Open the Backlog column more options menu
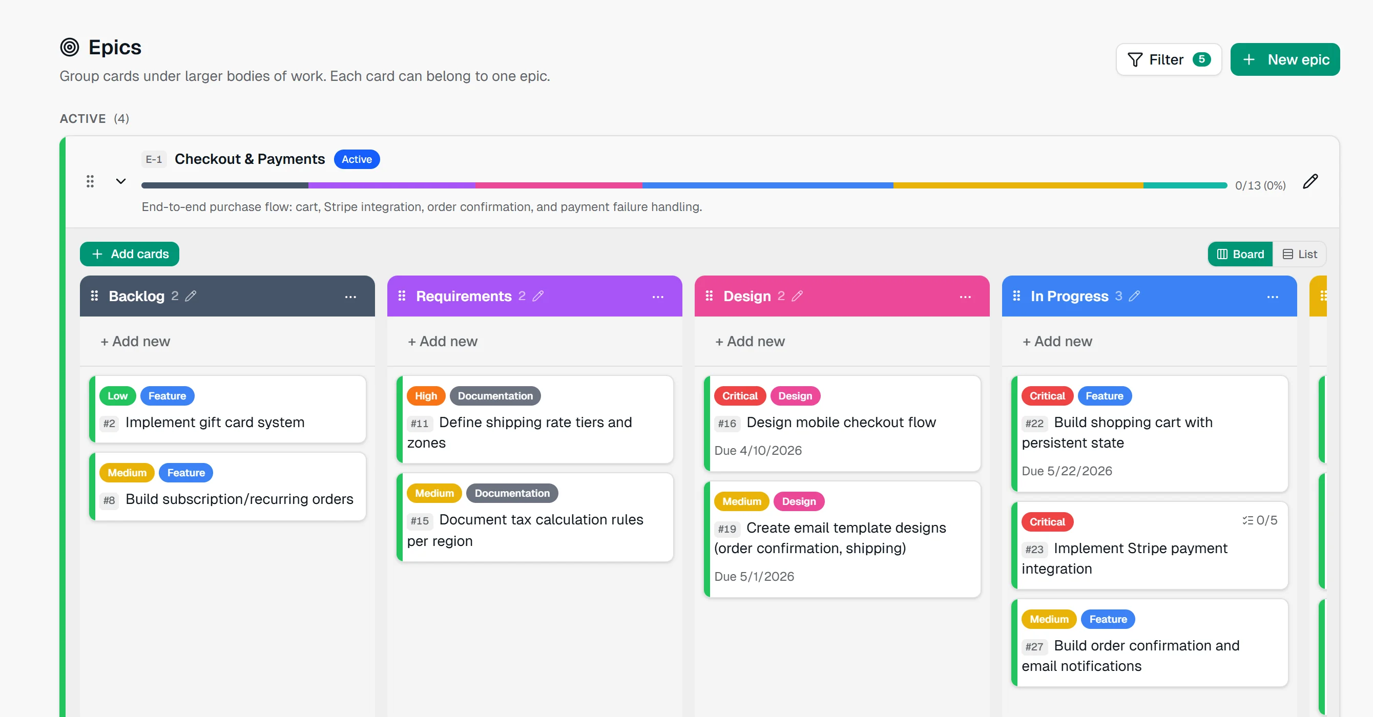The image size is (1373, 717). [350, 297]
